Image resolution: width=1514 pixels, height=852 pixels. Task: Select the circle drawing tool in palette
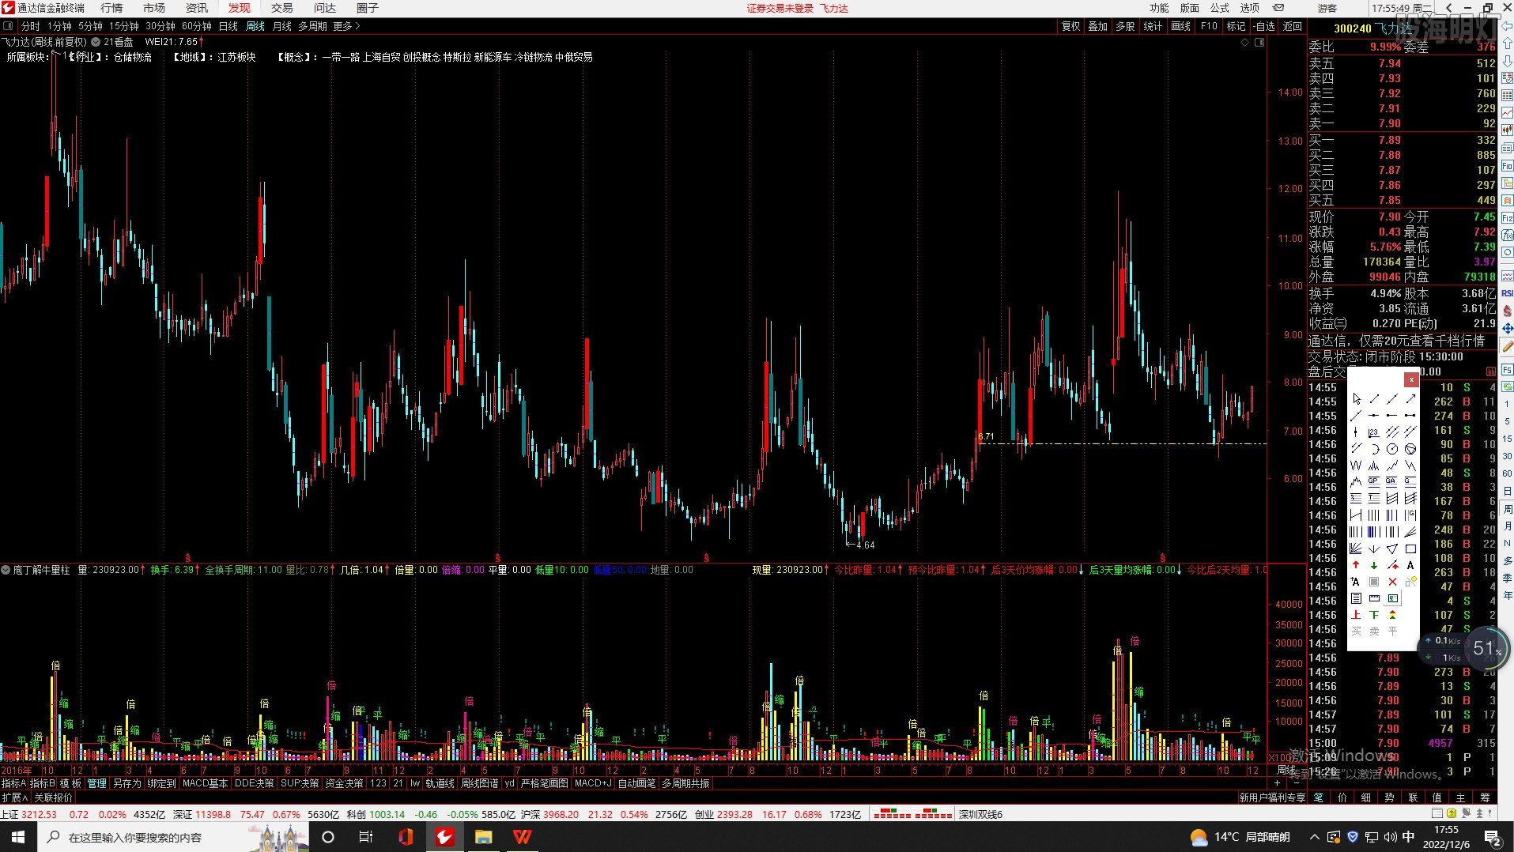[1392, 448]
